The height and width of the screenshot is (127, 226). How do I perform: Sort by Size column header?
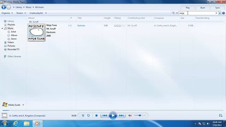pos(182,18)
